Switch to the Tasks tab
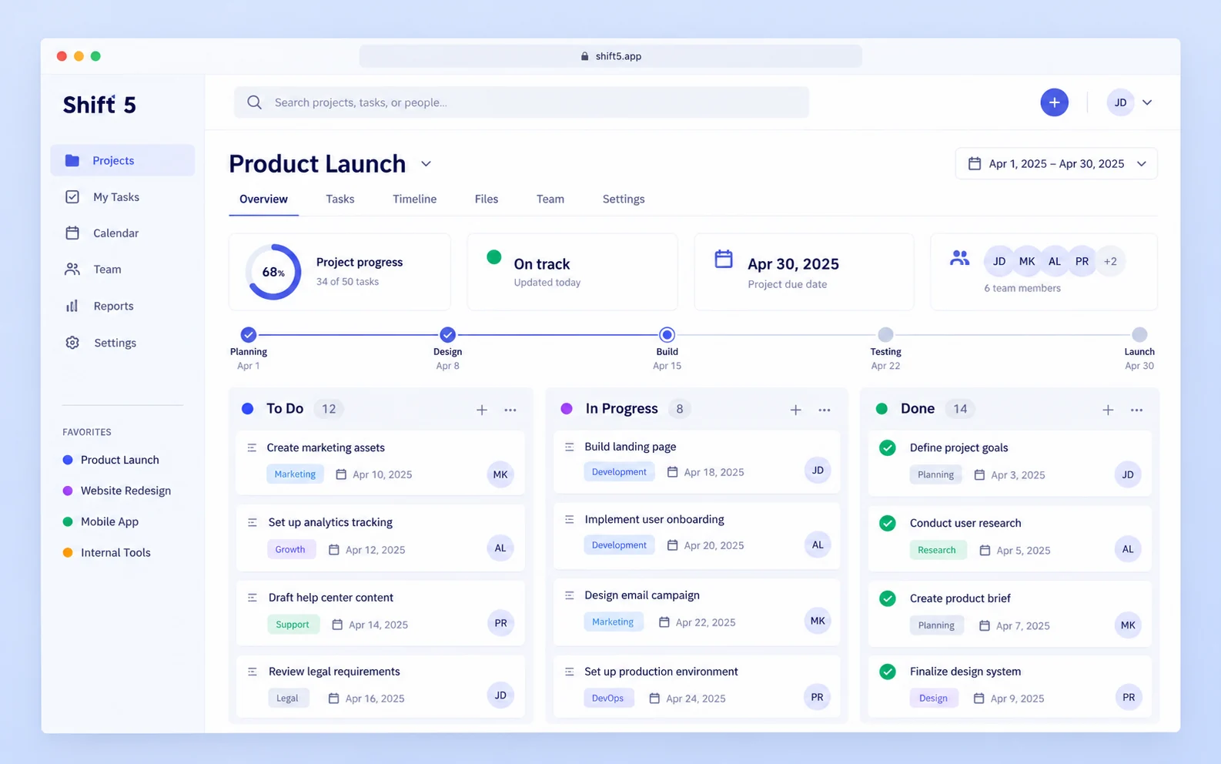Screen dimensions: 1221x764 tap(340, 199)
